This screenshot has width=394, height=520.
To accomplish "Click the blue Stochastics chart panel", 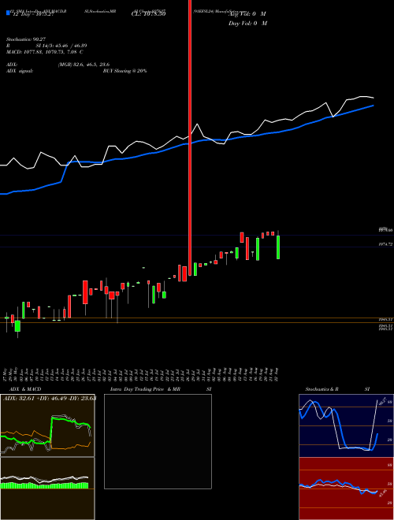I will tap(346, 425).
